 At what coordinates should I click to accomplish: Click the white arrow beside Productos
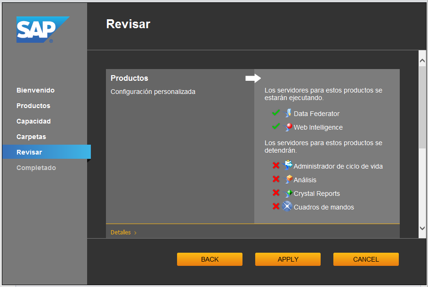[253, 78]
